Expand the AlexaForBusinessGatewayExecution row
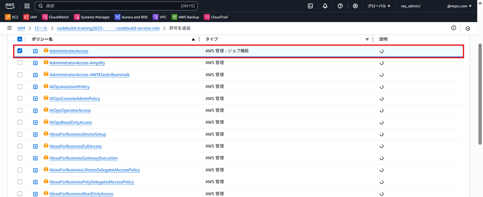 (x=35, y=158)
